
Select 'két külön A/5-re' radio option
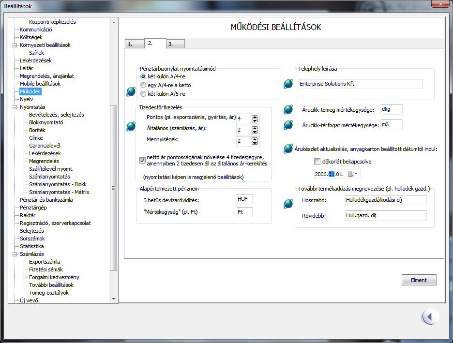(143, 94)
